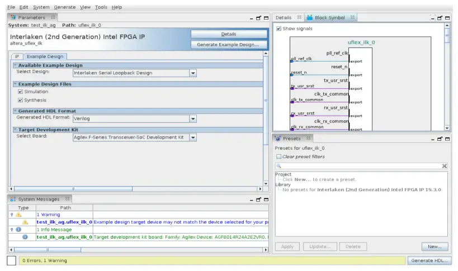Select the Details tab

[x=284, y=17]
